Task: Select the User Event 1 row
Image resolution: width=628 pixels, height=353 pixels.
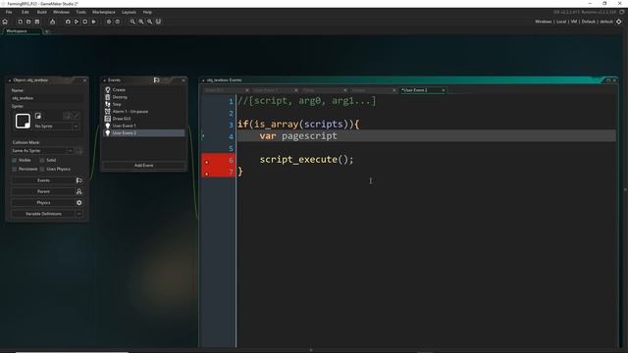Action: [x=144, y=126]
